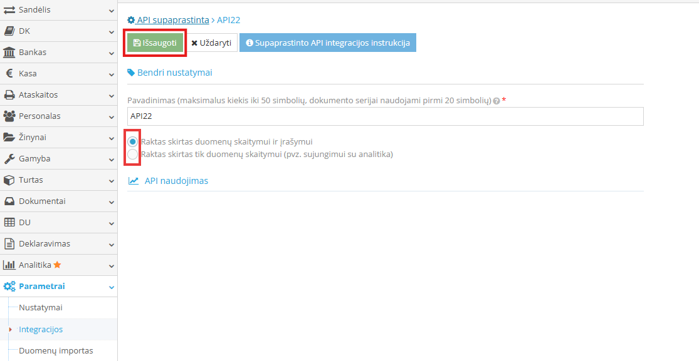699x361 pixels.
Task: Click the Kasa euro icon
Action: (9, 73)
